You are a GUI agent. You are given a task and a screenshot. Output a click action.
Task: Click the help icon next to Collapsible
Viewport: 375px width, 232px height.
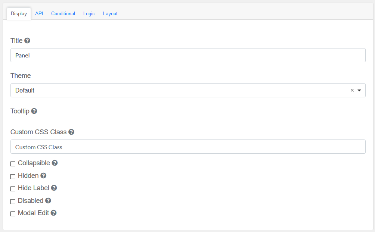click(x=55, y=163)
